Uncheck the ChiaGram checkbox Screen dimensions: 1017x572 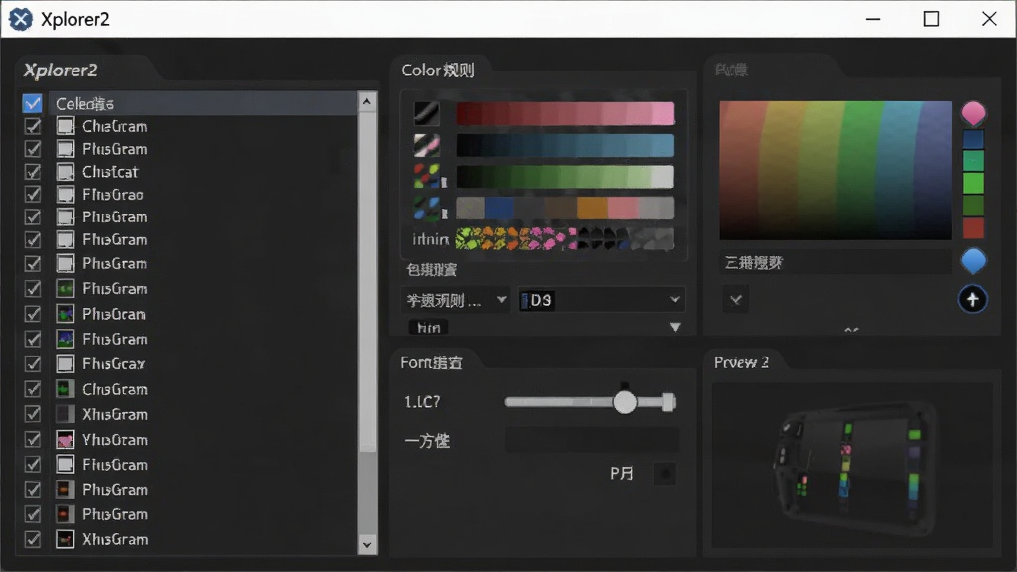(x=33, y=126)
